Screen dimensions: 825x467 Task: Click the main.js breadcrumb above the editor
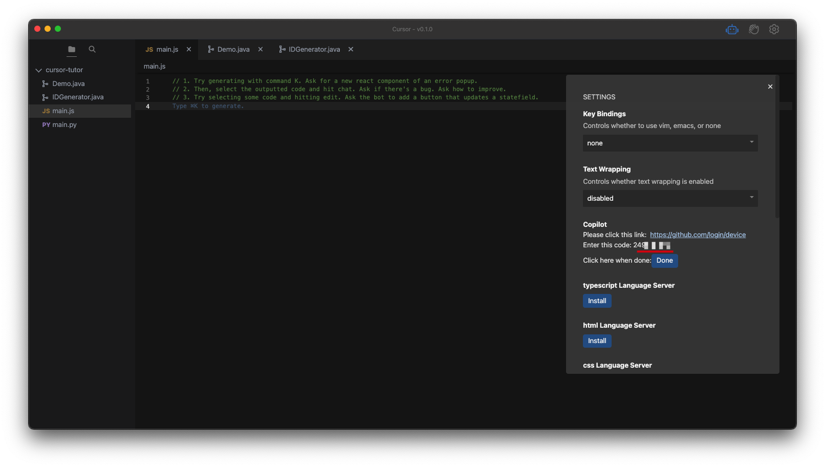click(155, 67)
